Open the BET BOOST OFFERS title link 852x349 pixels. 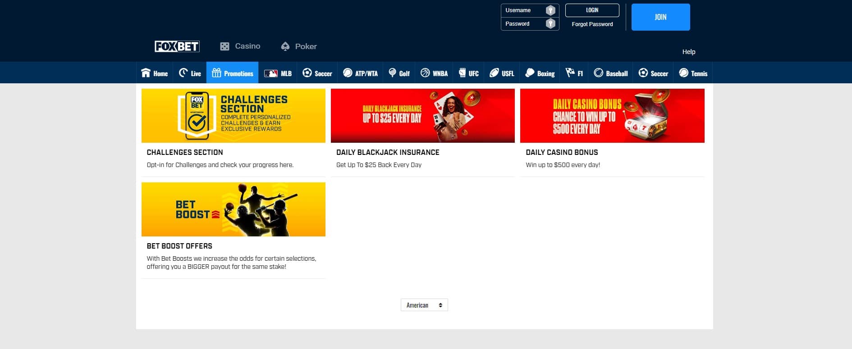click(179, 246)
